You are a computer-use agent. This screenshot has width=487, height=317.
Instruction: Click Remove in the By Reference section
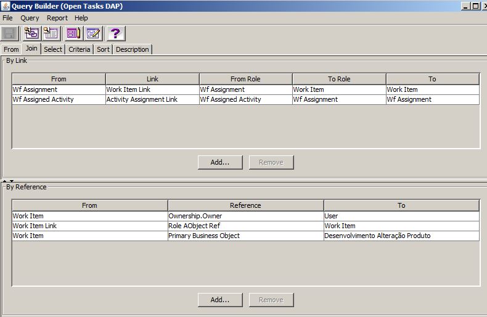[271, 300]
